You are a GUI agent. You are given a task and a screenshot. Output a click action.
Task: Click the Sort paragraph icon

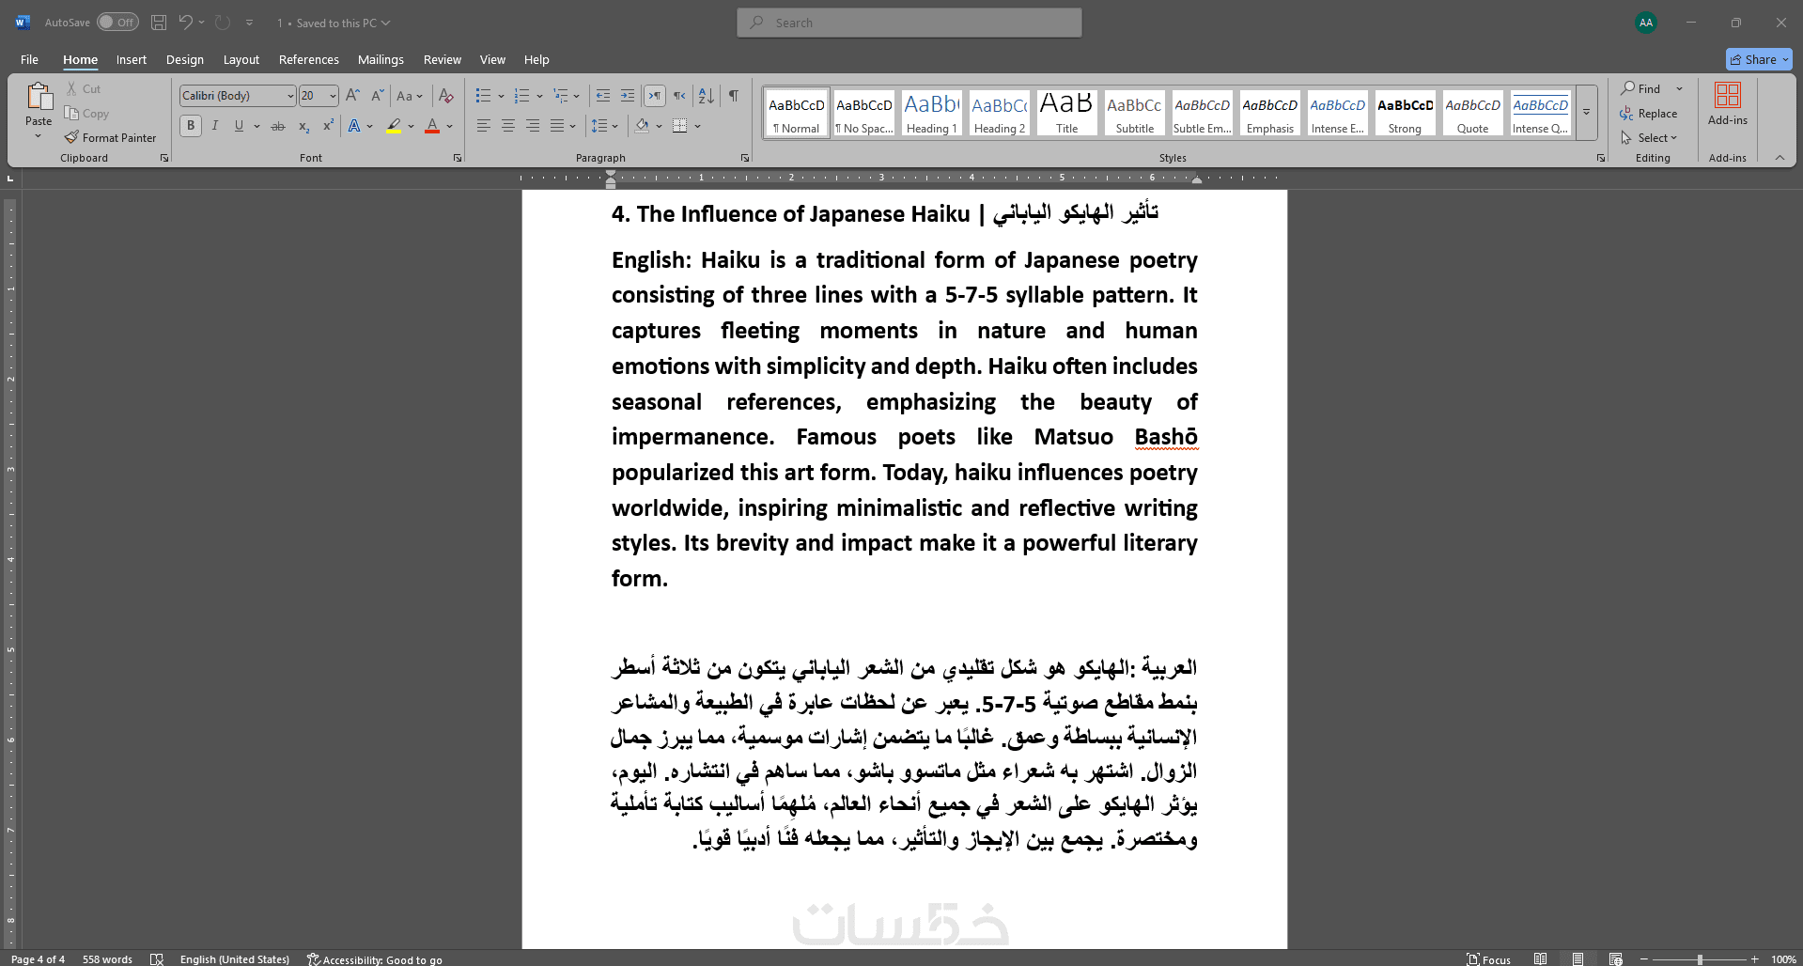(x=707, y=96)
